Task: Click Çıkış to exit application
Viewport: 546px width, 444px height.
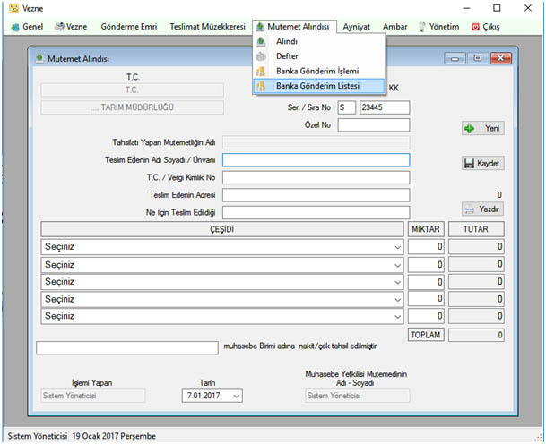Action: pos(486,27)
